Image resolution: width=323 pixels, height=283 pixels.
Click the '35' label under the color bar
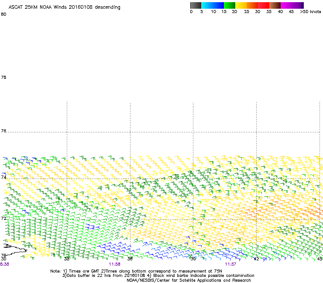point(269,12)
